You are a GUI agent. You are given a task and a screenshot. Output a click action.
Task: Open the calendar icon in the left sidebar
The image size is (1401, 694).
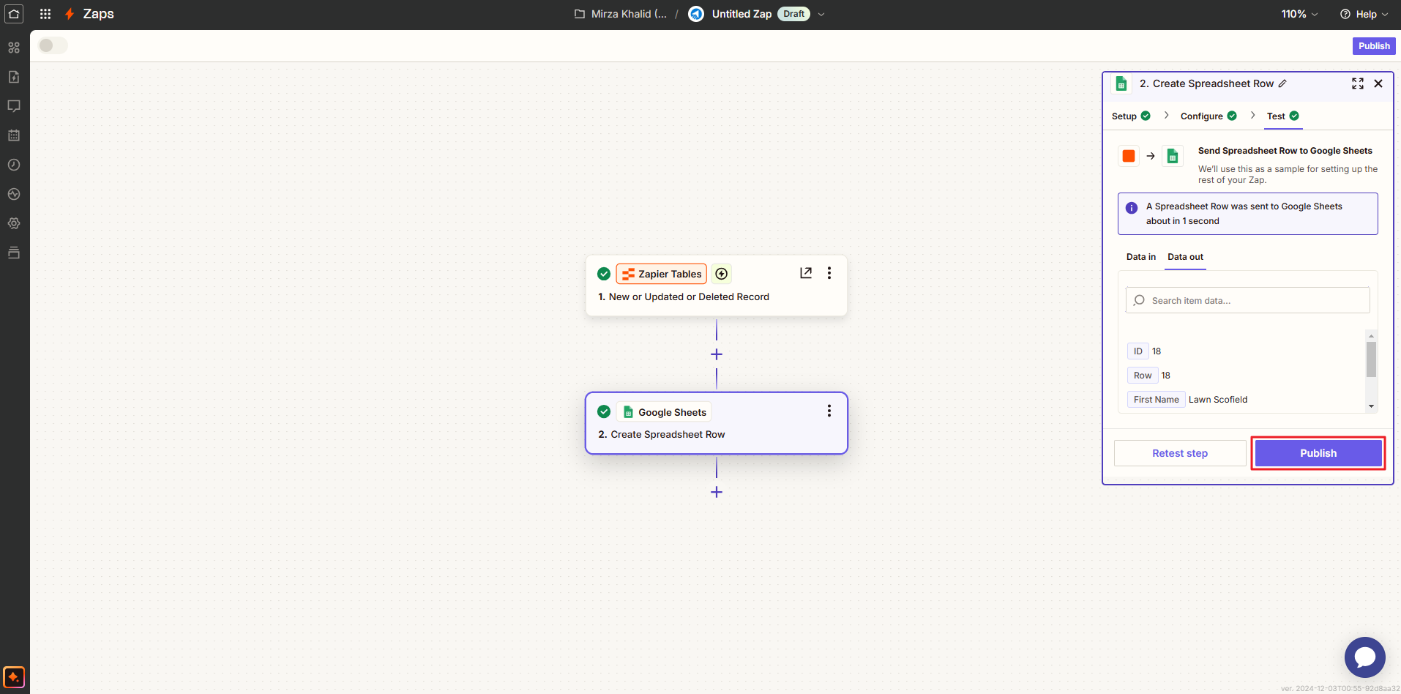pyautogui.click(x=13, y=135)
